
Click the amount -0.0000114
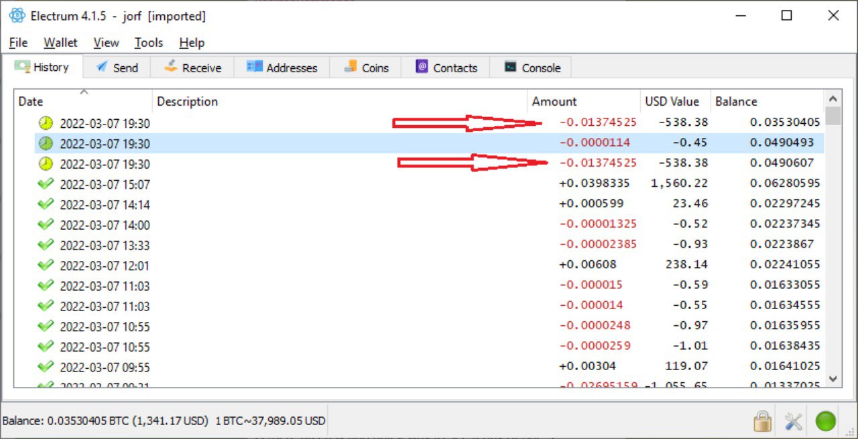[595, 143]
